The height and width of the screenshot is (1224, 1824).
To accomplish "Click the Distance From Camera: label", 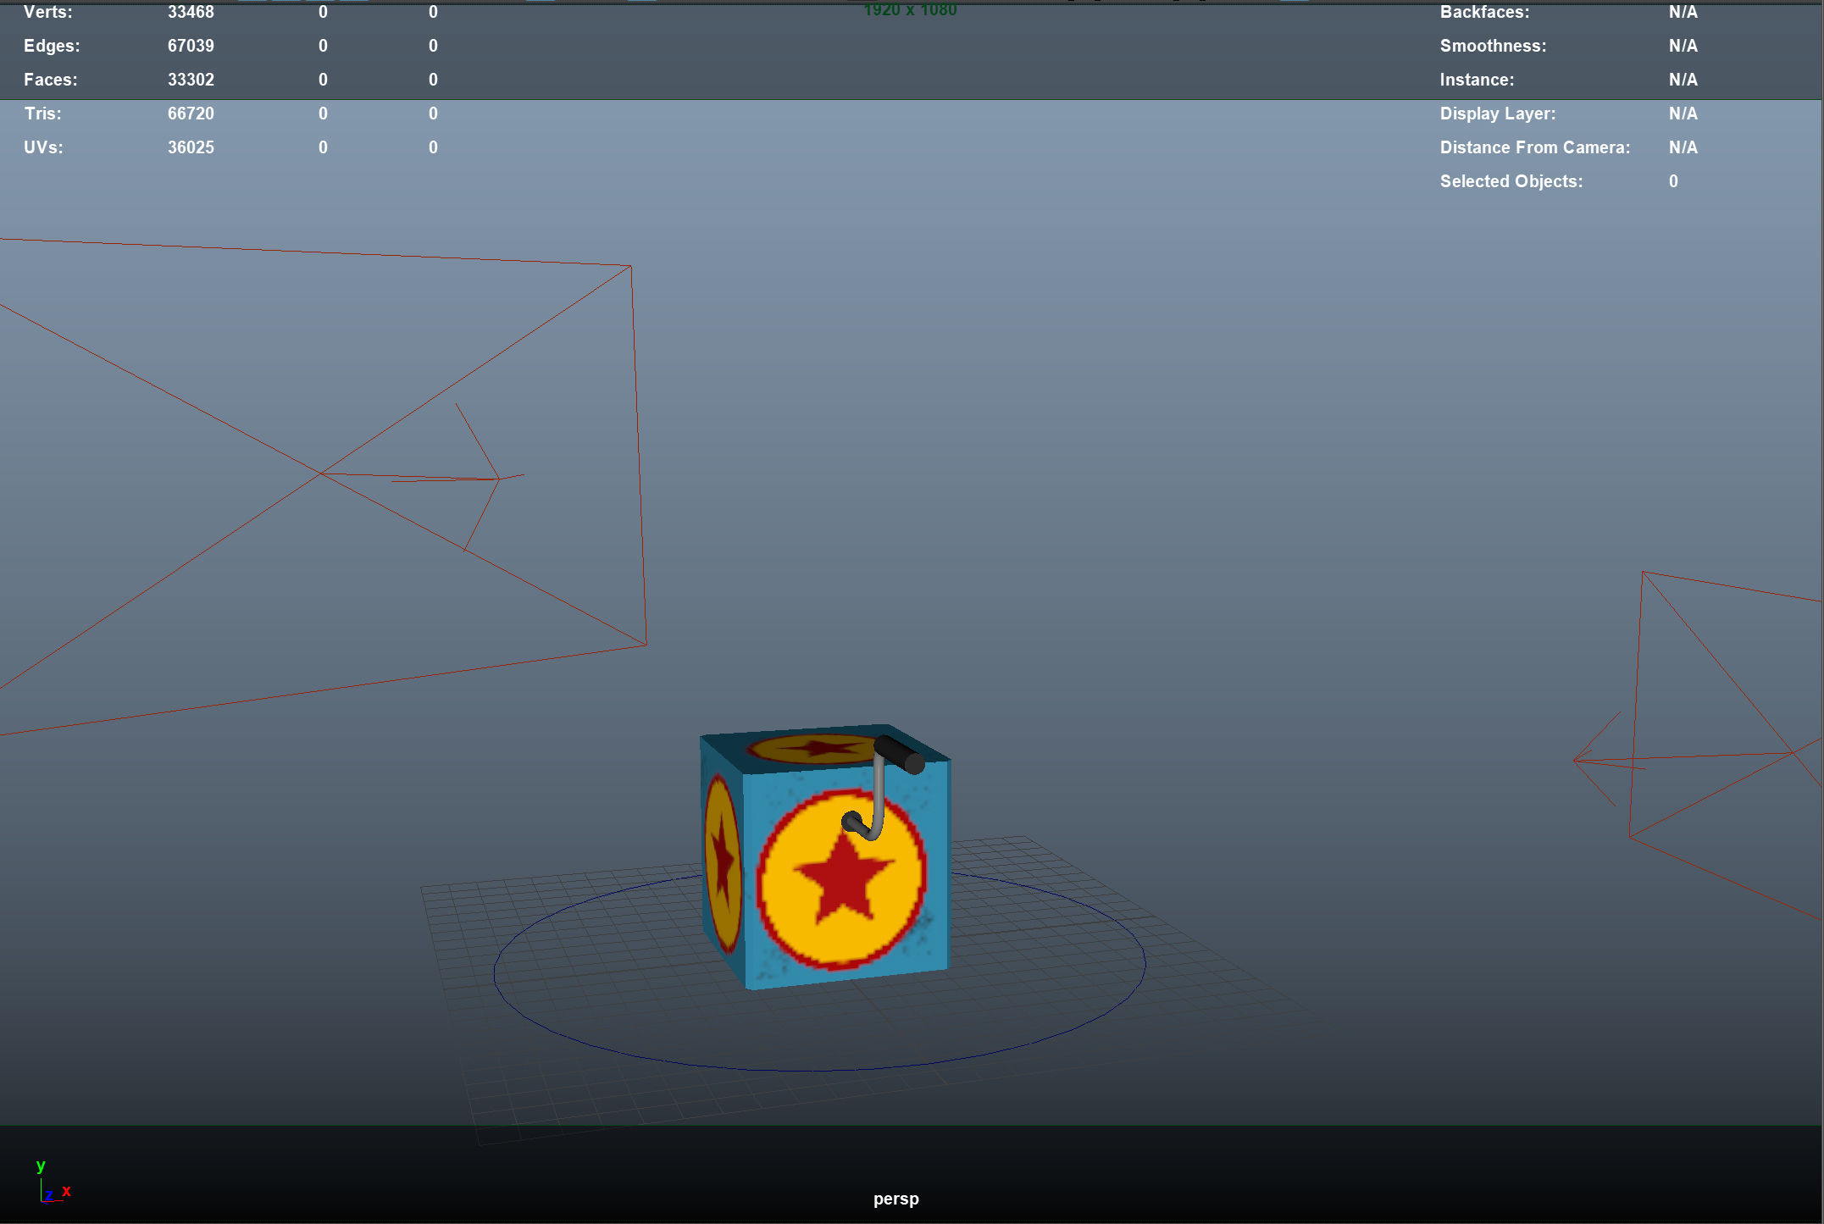I will coord(1534,147).
